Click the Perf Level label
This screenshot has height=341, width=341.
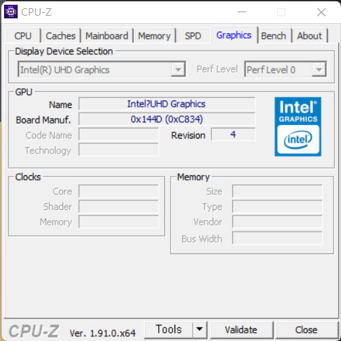pyautogui.click(x=217, y=69)
